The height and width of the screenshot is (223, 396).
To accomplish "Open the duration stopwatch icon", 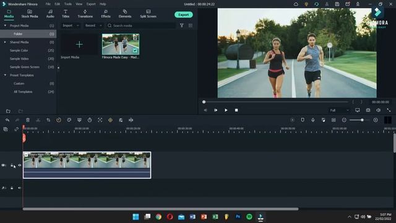I will 90,120.
